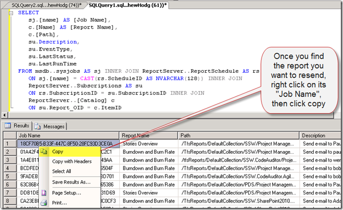343x210 pixels.
Task: Click the Page Setup icon
Action: 44,193
